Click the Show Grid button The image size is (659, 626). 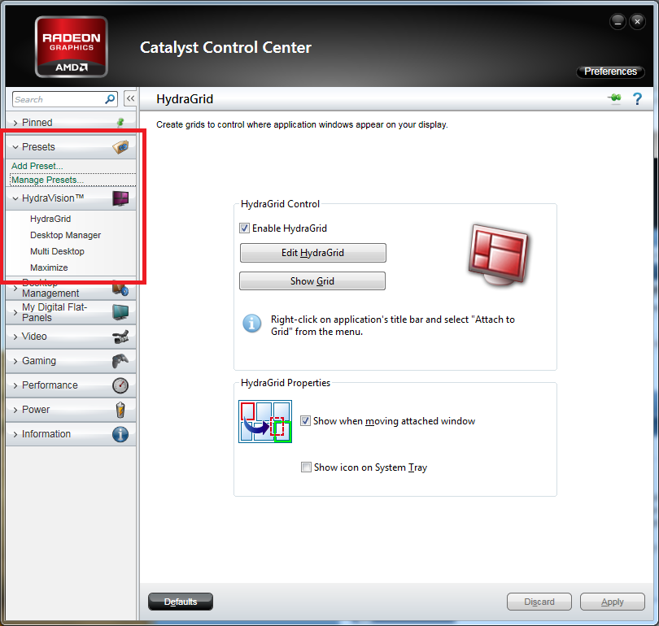[x=312, y=280]
